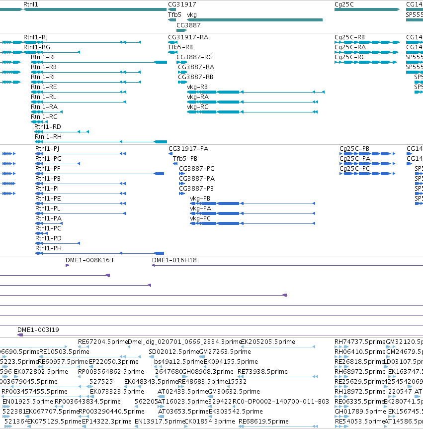The width and height of the screenshot is (423, 429).
Task: Select transcript Rtnl1-RJ label
Action: pos(35,37)
